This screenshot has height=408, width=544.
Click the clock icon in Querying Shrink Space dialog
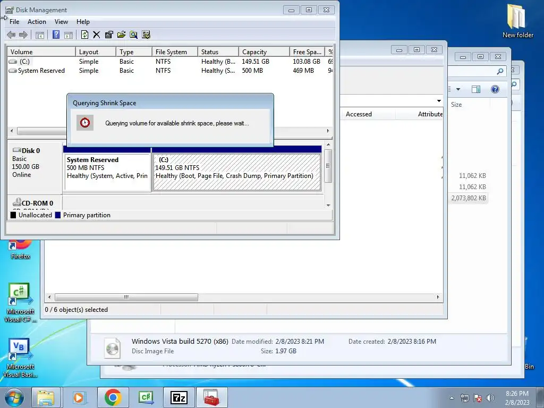(85, 123)
